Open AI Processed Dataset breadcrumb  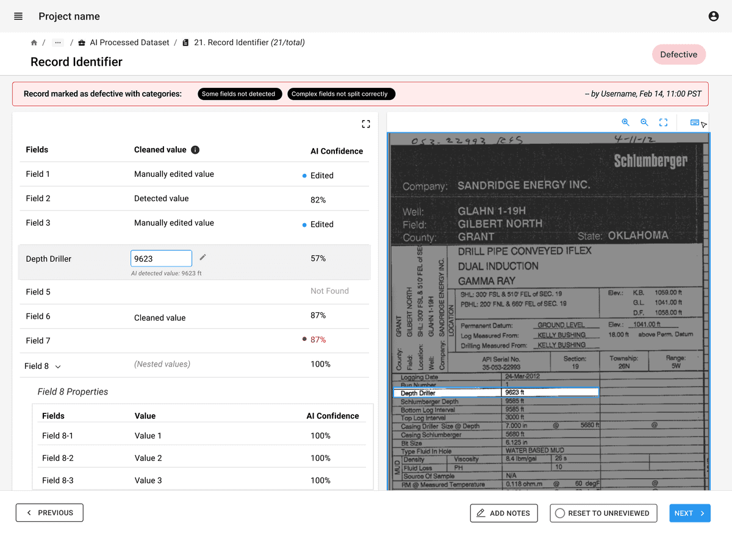(129, 43)
